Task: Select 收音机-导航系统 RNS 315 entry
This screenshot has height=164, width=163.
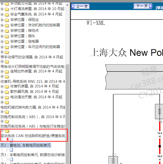Action: 33,81
